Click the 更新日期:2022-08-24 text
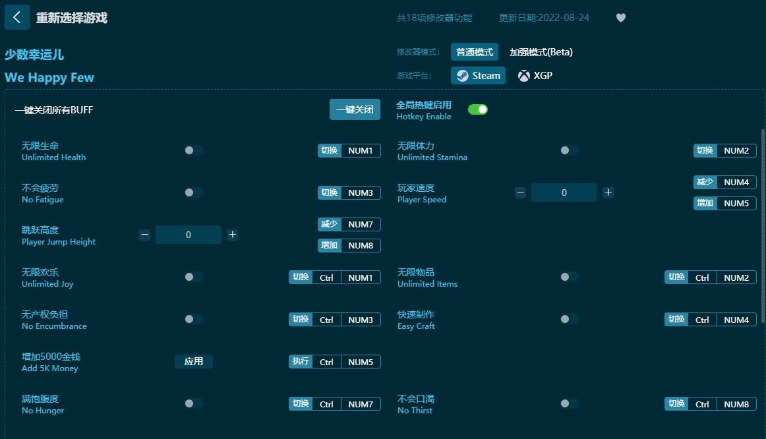Viewport: 766px width, 439px height. coord(544,18)
